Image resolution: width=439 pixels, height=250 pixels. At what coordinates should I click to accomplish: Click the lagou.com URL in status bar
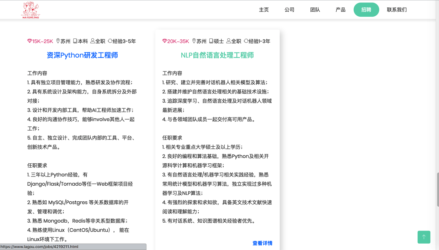point(39,247)
